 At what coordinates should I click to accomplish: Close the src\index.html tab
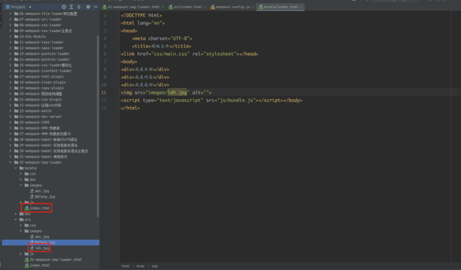tap(205, 7)
